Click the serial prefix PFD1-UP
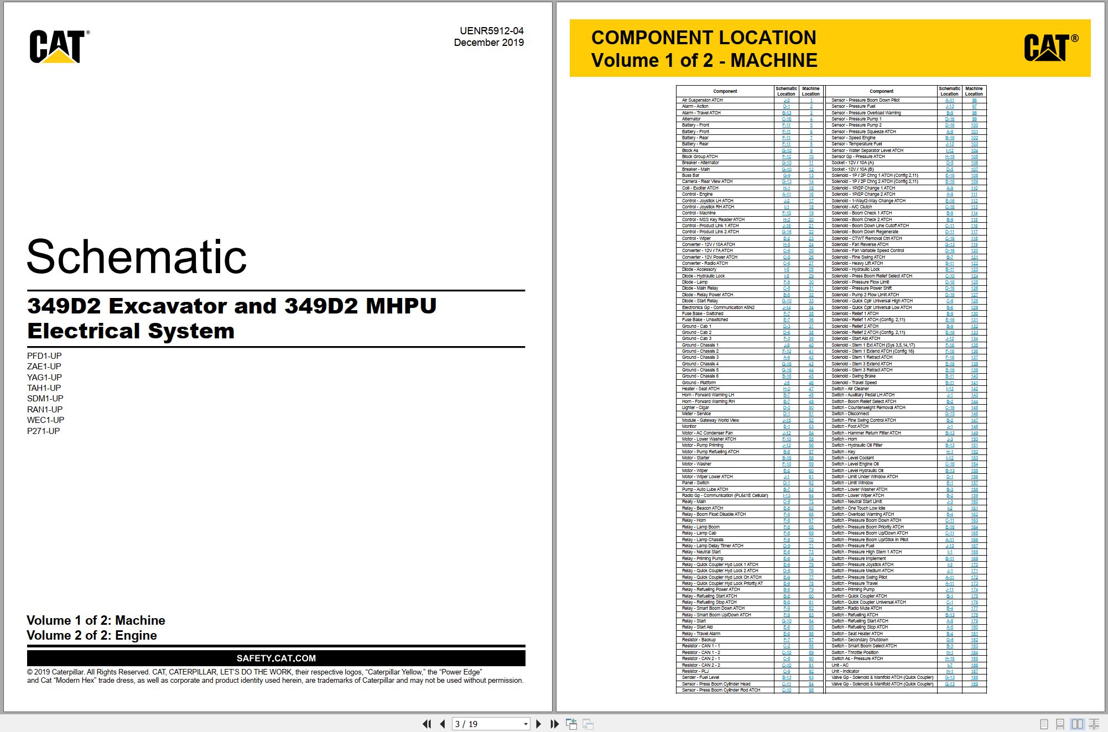1108x732 pixels. pyautogui.click(x=44, y=356)
